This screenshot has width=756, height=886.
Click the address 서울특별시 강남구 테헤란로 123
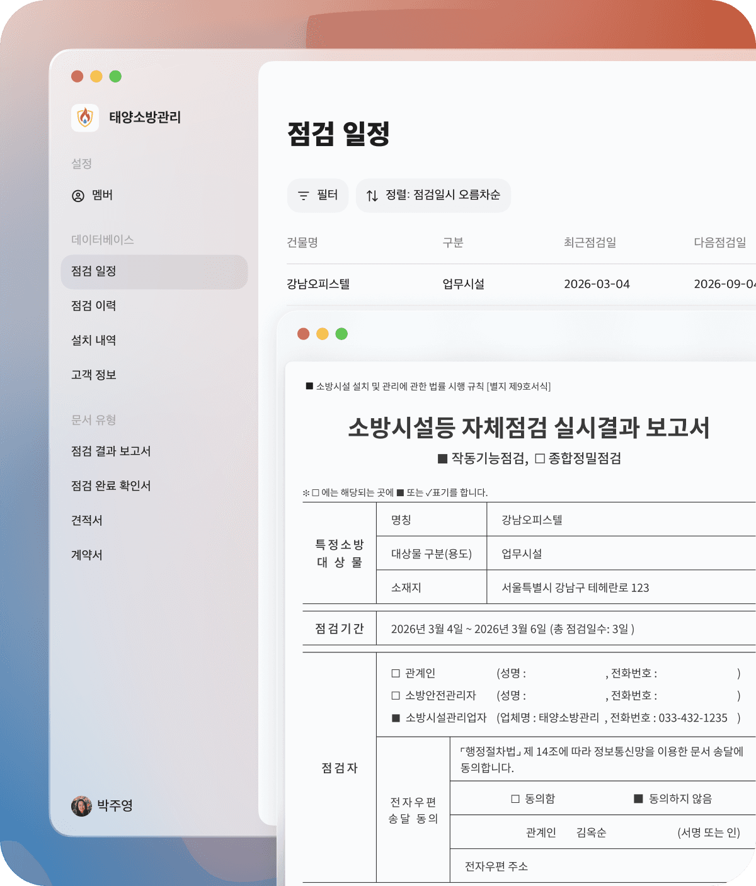click(575, 588)
